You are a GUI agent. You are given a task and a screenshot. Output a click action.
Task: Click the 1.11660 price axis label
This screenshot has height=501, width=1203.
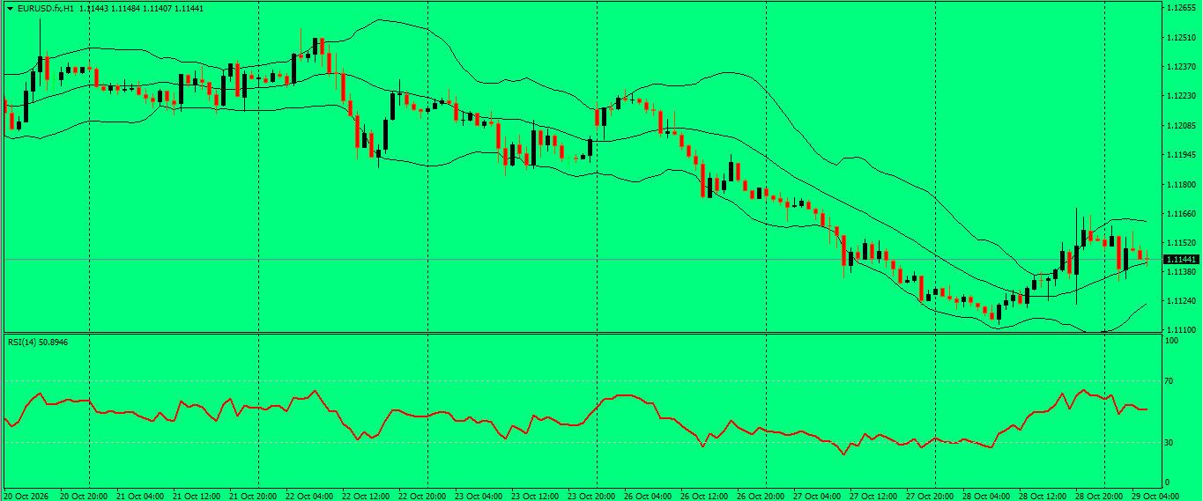click(x=1180, y=214)
